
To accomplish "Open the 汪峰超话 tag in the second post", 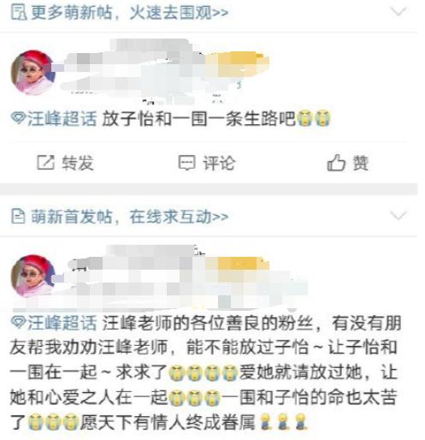I will [62, 323].
